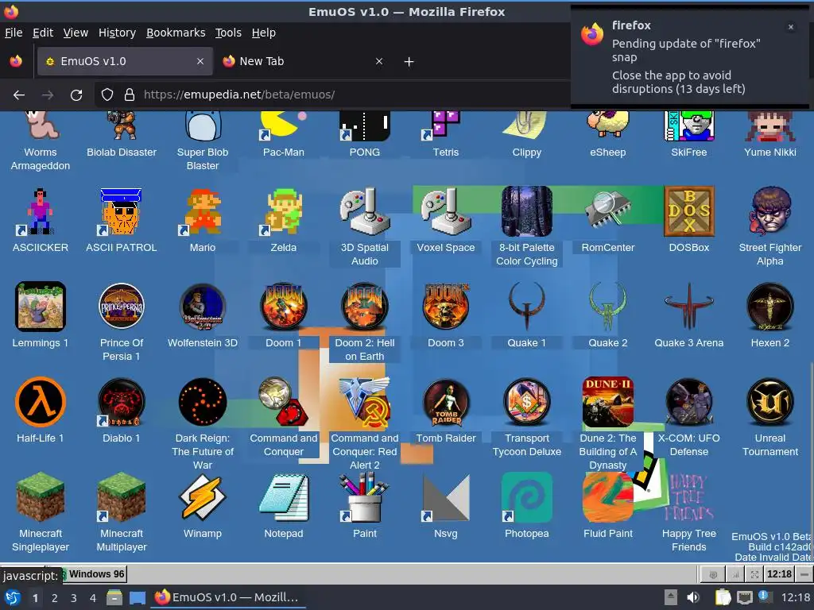Dismiss the firefox snap update notification
Screen dimensions: 814x610
790,27
